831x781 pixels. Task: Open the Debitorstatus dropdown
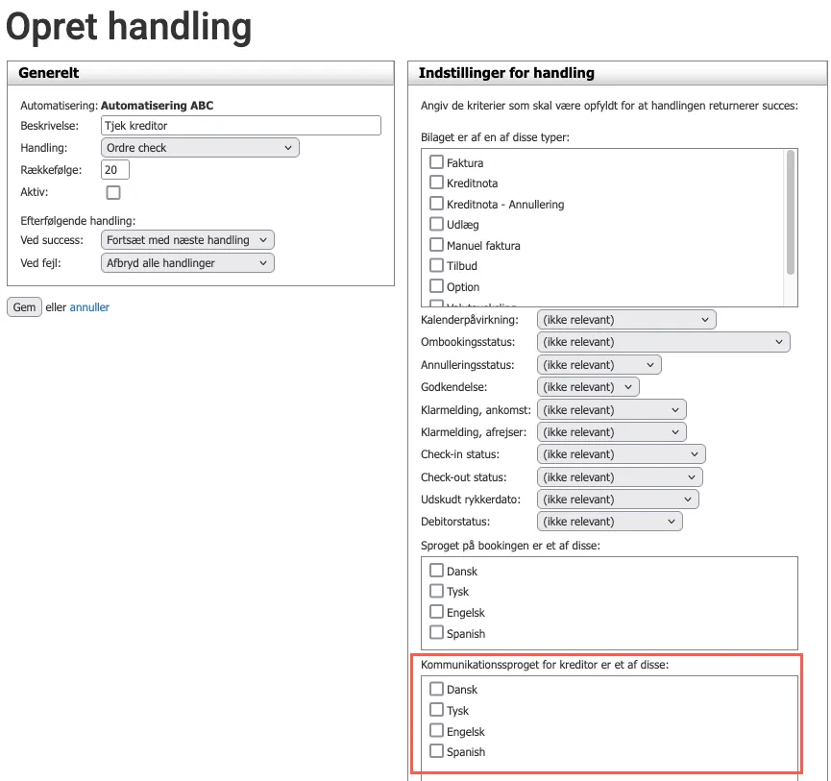click(609, 521)
